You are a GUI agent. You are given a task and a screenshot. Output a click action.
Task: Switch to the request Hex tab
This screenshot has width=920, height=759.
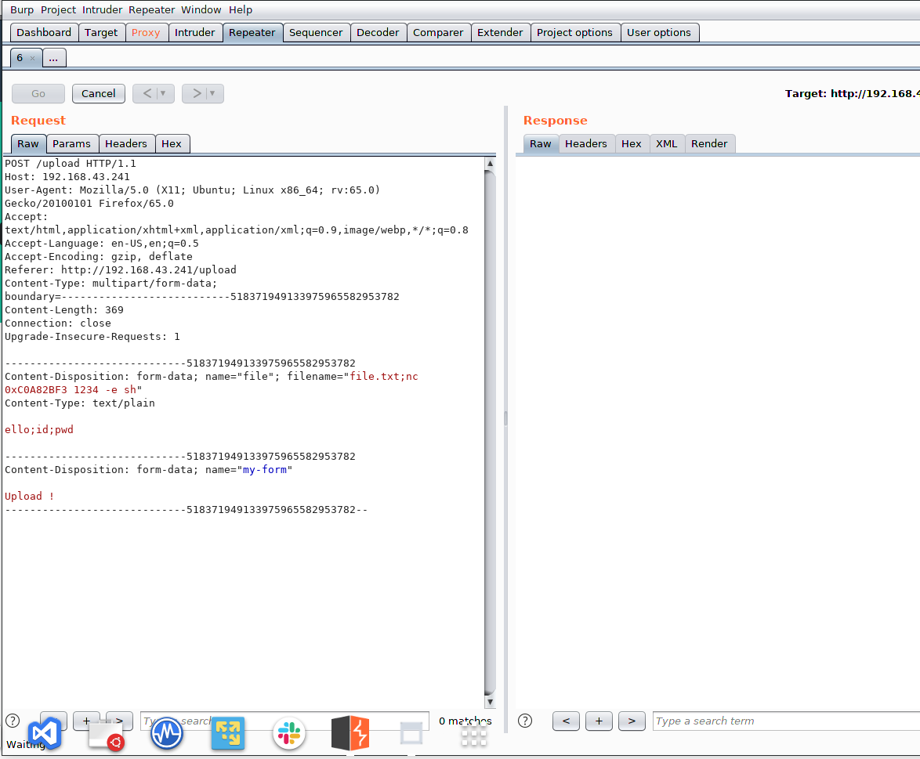tap(172, 143)
